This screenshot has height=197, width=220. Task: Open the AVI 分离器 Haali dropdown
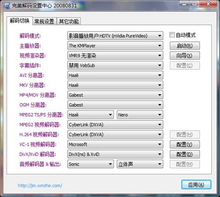coord(115,75)
